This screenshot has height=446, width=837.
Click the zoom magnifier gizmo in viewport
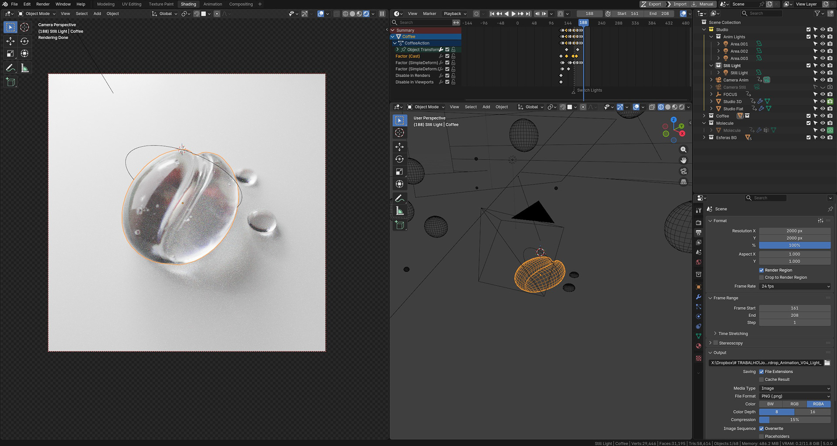[683, 150]
